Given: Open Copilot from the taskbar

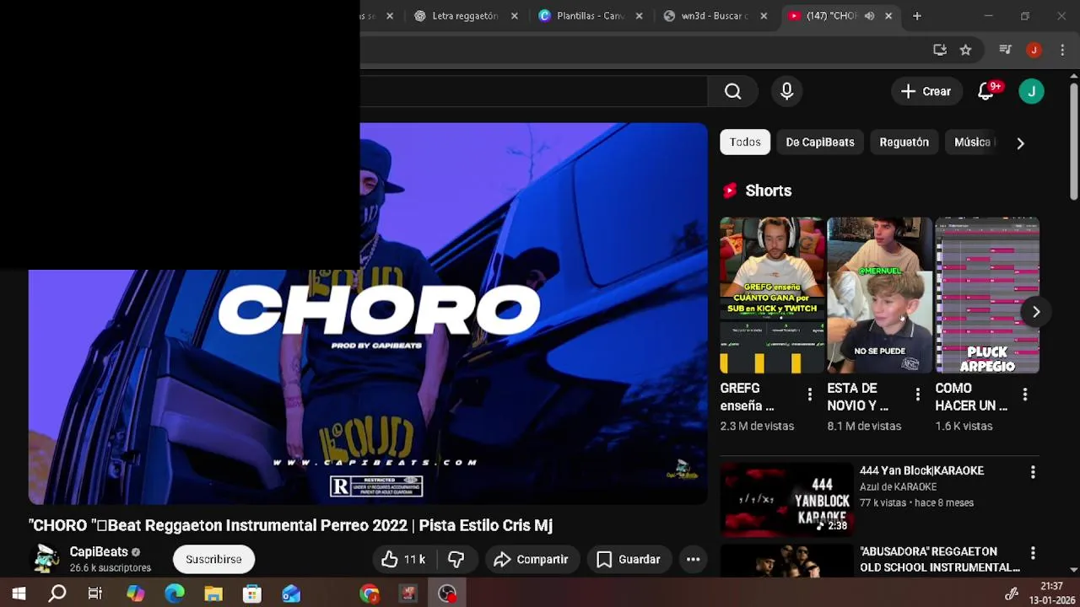Looking at the screenshot, I should tap(135, 594).
